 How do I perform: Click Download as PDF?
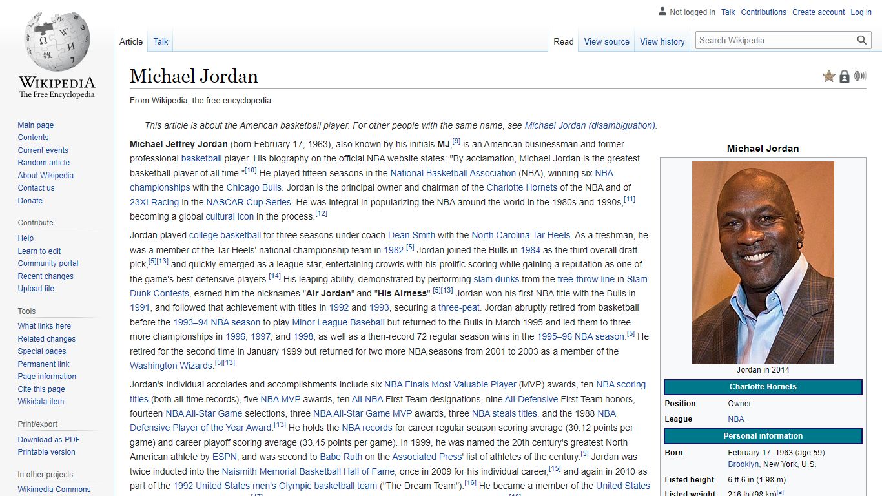48,440
